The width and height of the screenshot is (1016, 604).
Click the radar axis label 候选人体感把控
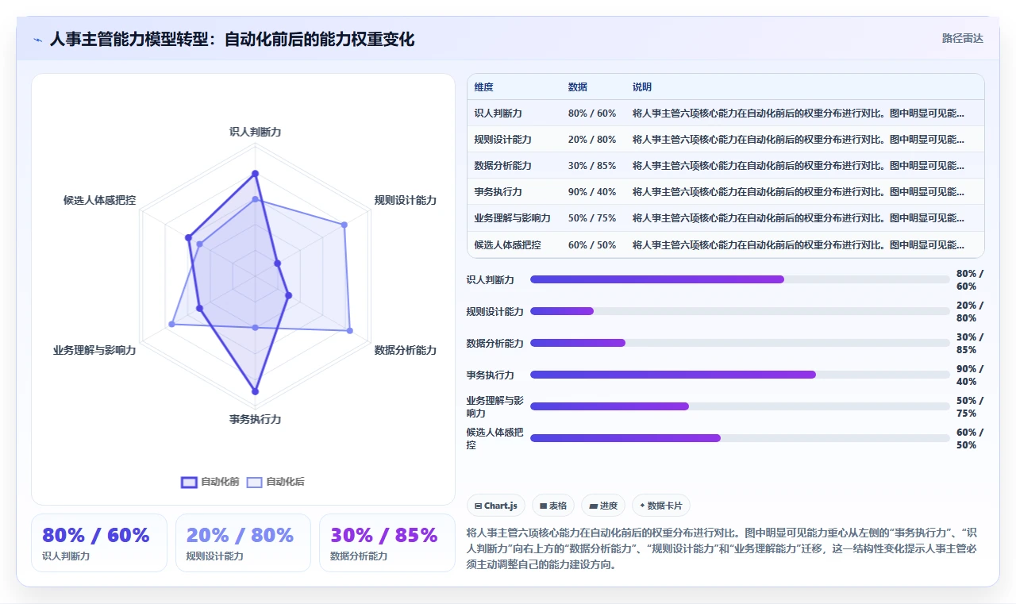pos(99,200)
